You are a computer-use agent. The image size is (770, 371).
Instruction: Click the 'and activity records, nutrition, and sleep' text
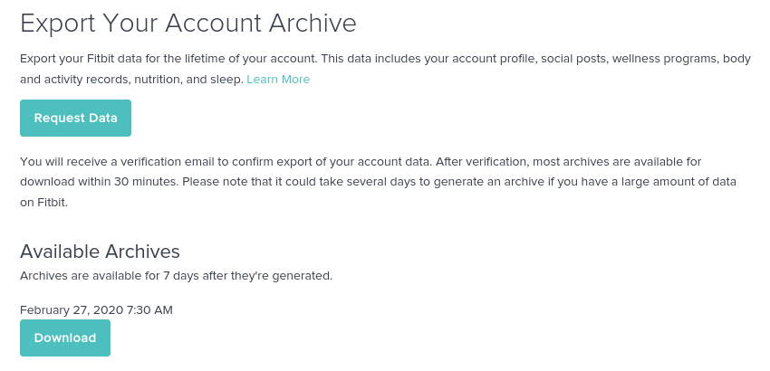(x=131, y=80)
